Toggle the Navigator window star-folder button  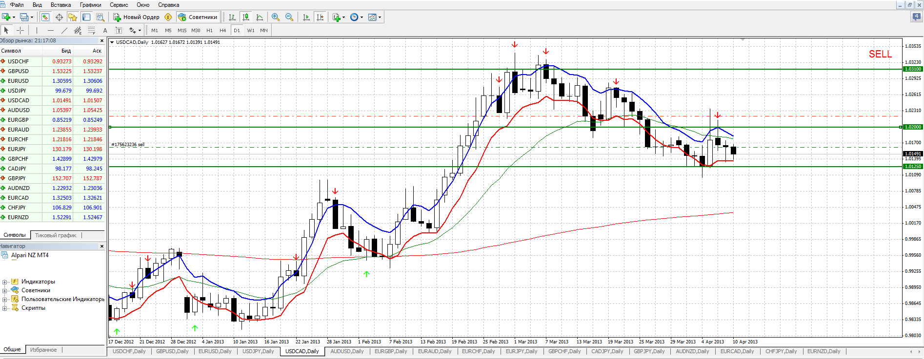pyautogui.click(x=73, y=17)
